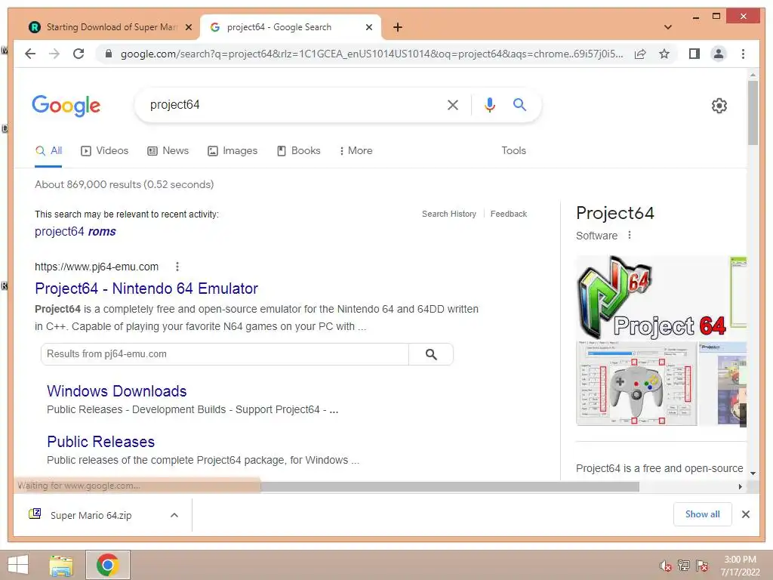The width and height of the screenshot is (773, 580).
Task: Click the Google logo
Action: (x=66, y=106)
